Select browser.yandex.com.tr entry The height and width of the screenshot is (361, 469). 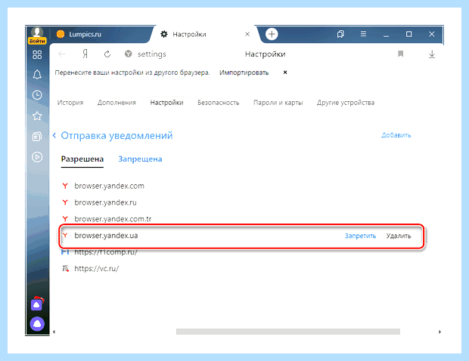click(x=113, y=218)
